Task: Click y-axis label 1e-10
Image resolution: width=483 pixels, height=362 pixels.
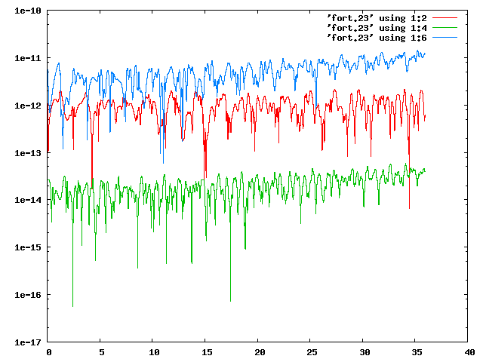Action: tap(28, 11)
